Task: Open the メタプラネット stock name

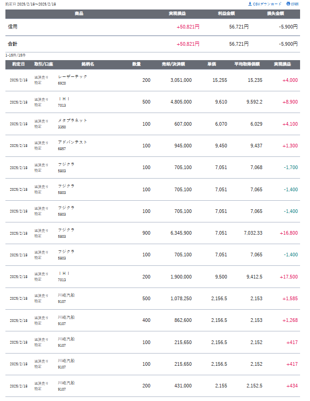Action: [73, 121]
